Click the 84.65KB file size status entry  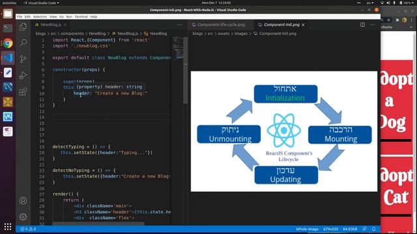coord(350,229)
